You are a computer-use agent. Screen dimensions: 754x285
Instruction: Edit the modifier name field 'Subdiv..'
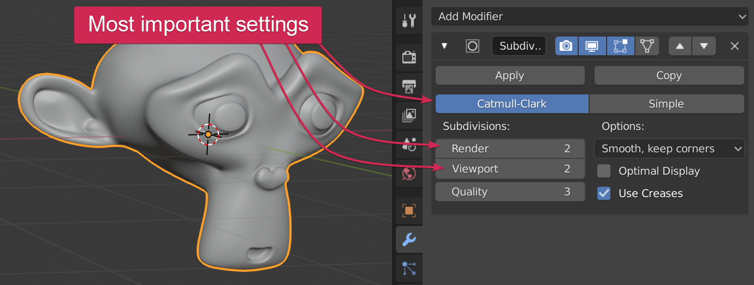pos(519,46)
